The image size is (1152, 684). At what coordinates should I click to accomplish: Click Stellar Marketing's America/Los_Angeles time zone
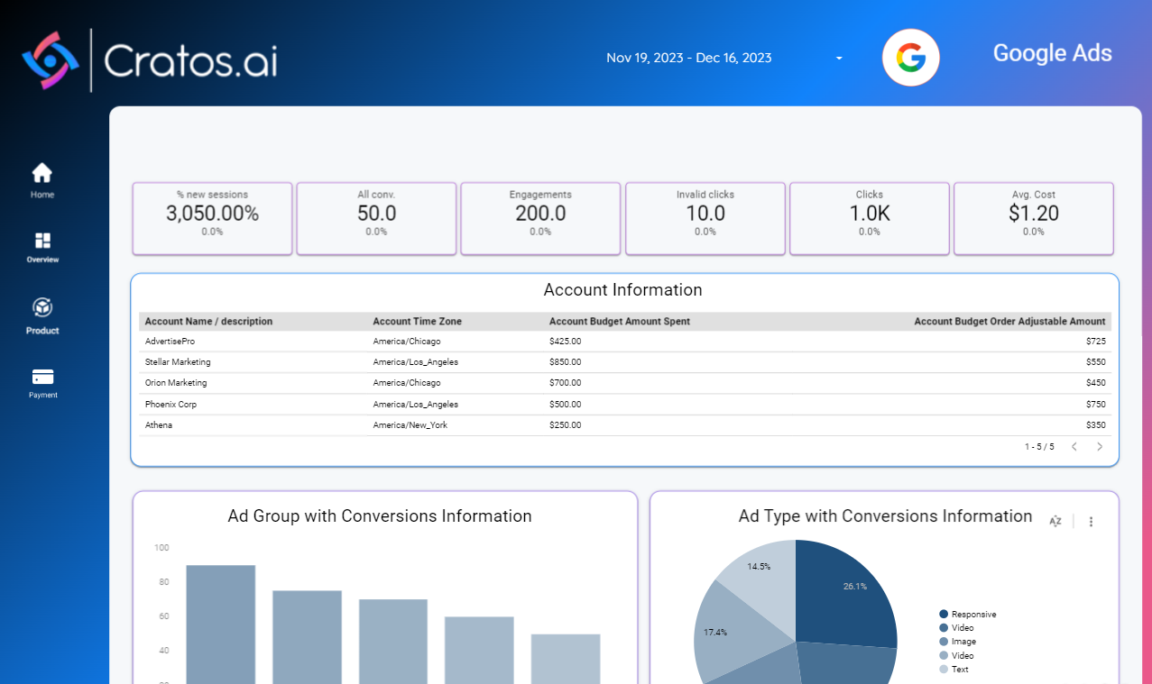click(416, 362)
